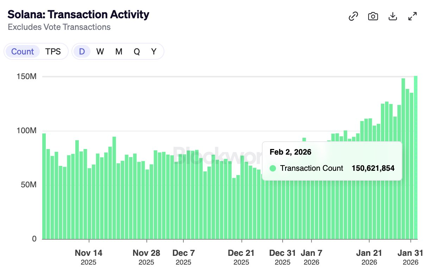This screenshot has height=272, width=428.
Task: Click the Solana: Transaction Activity title
Action: click(x=78, y=14)
